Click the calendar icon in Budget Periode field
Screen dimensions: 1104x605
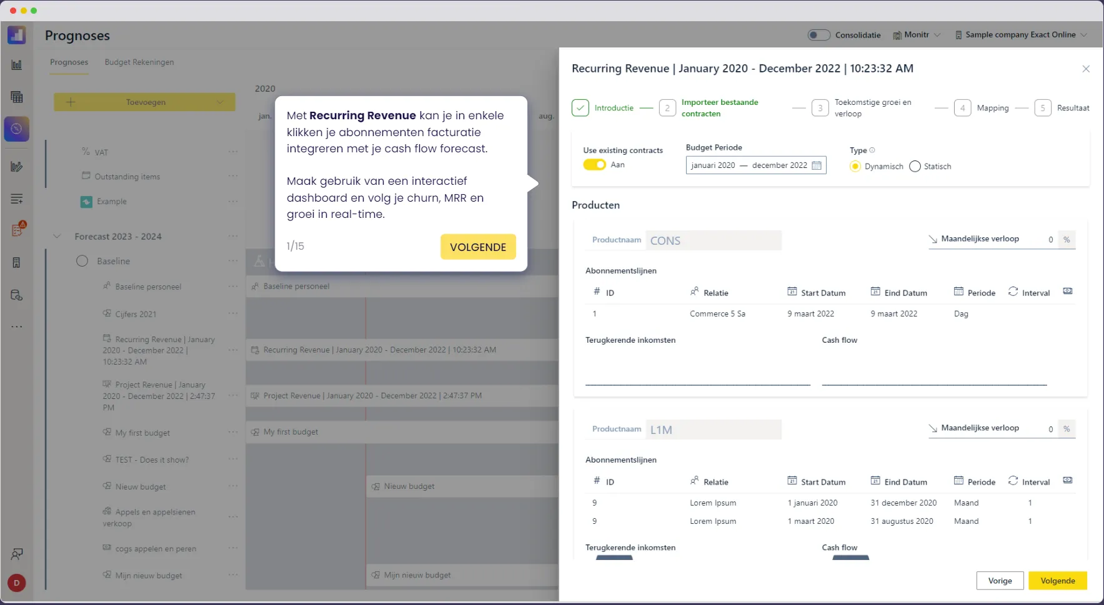[817, 165]
